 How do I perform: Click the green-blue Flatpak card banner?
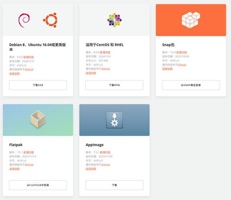pyautogui.click(x=38, y=120)
